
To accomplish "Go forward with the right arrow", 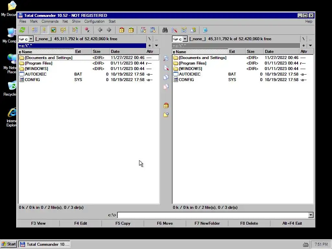I will point(109,30).
